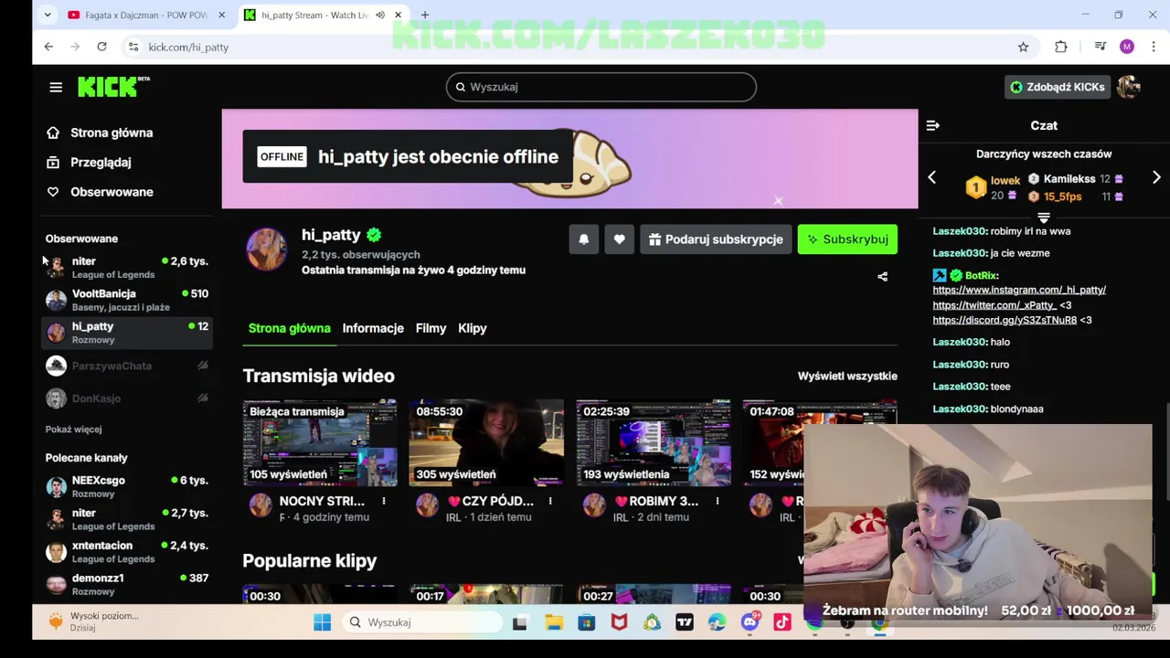Open Windows Start menu
The width and height of the screenshot is (1170, 658).
pos(322,622)
